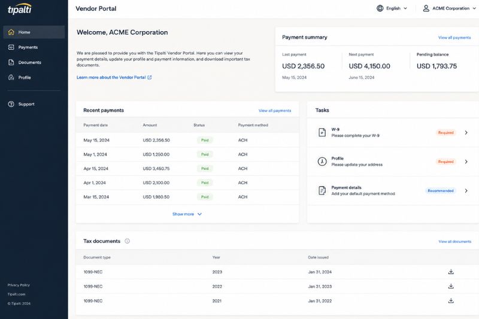Screen dimensions: 479x319
Task: Click the Last payment USD 2,356.50 value
Action: (x=303, y=66)
